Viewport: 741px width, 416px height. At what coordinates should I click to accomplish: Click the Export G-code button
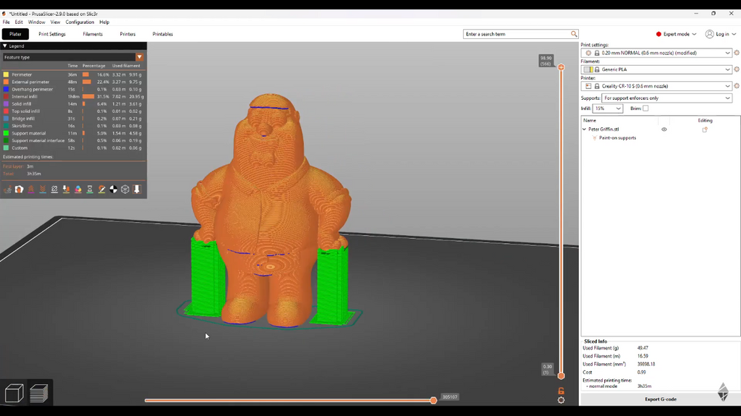(660, 399)
